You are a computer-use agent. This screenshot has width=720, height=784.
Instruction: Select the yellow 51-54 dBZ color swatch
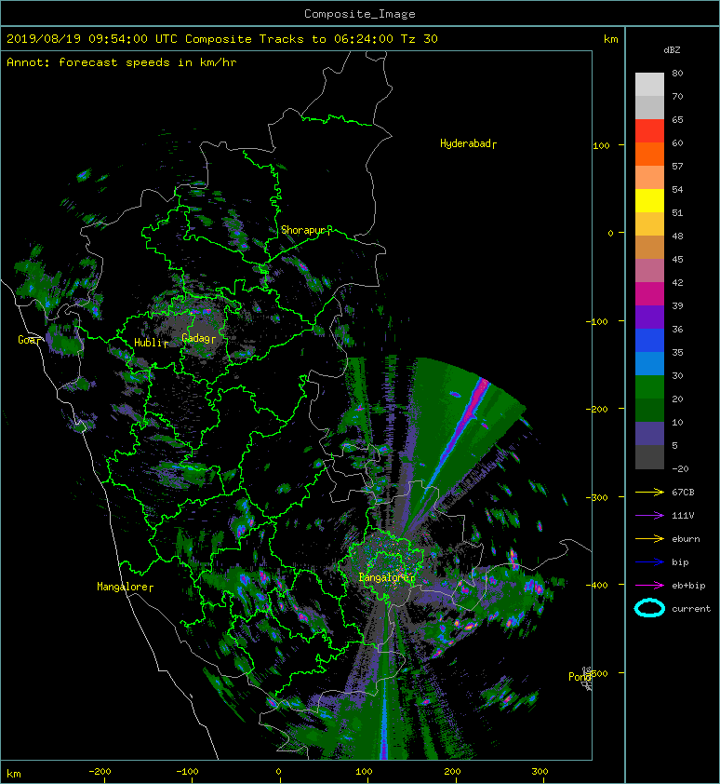click(649, 201)
